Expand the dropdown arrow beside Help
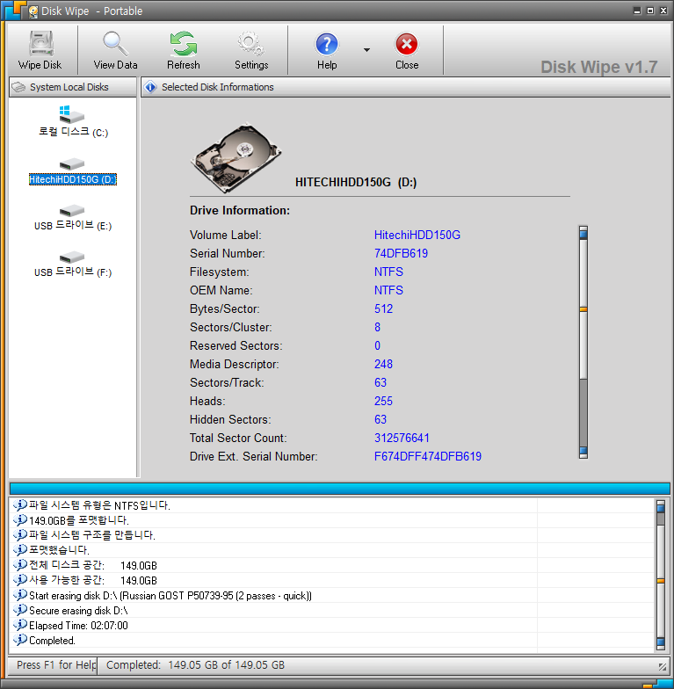Image resolution: width=674 pixels, height=689 pixels. (366, 50)
